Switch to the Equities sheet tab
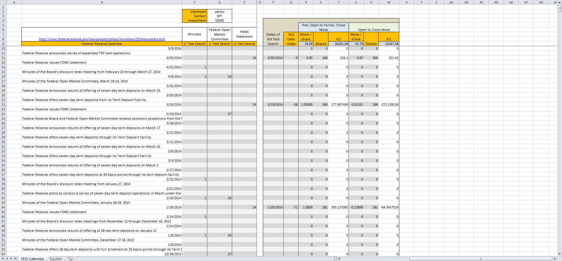Viewport: 562px width, 261px height. pyautogui.click(x=56, y=259)
